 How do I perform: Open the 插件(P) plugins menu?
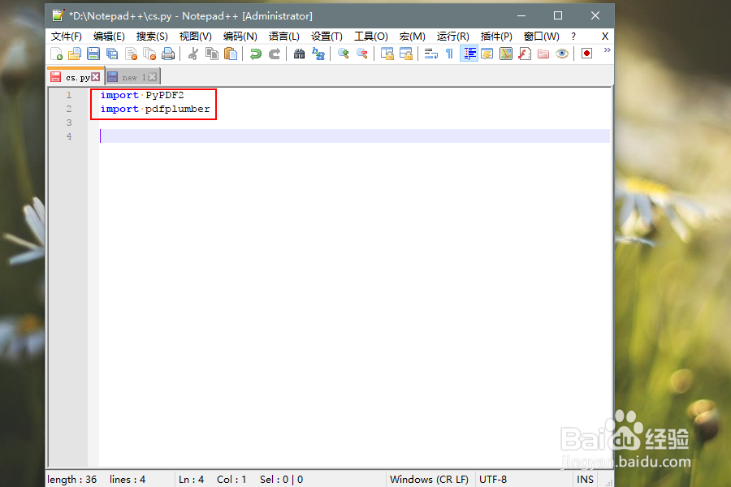(496, 36)
